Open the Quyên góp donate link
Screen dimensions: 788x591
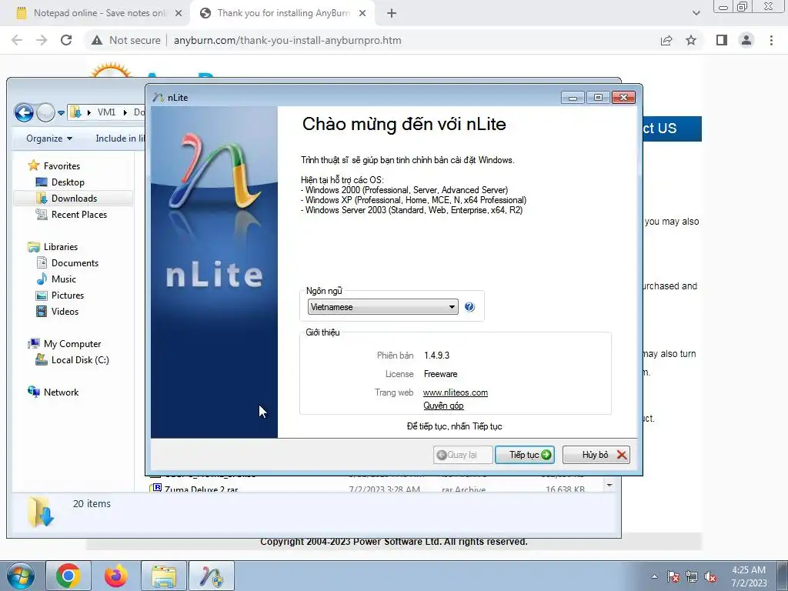443,406
